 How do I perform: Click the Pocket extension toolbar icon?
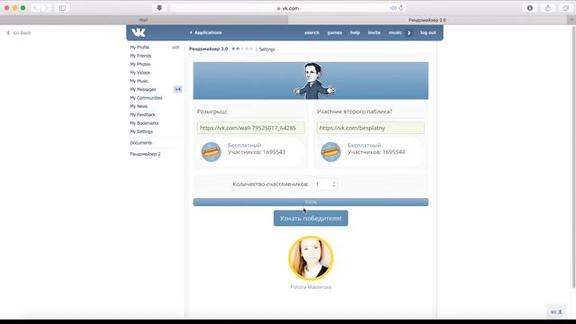click(x=159, y=8)
